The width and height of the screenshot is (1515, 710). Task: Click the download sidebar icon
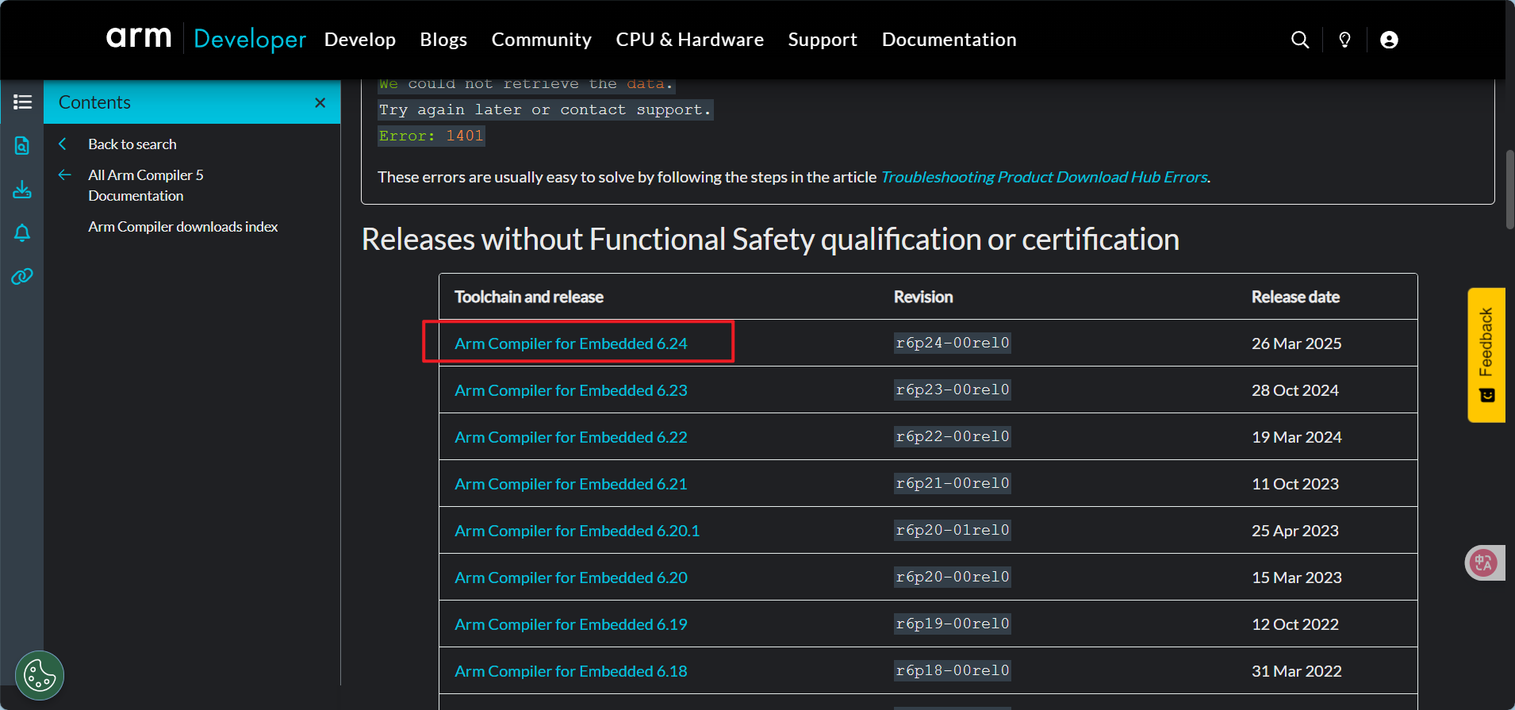[x=22, y=190]
